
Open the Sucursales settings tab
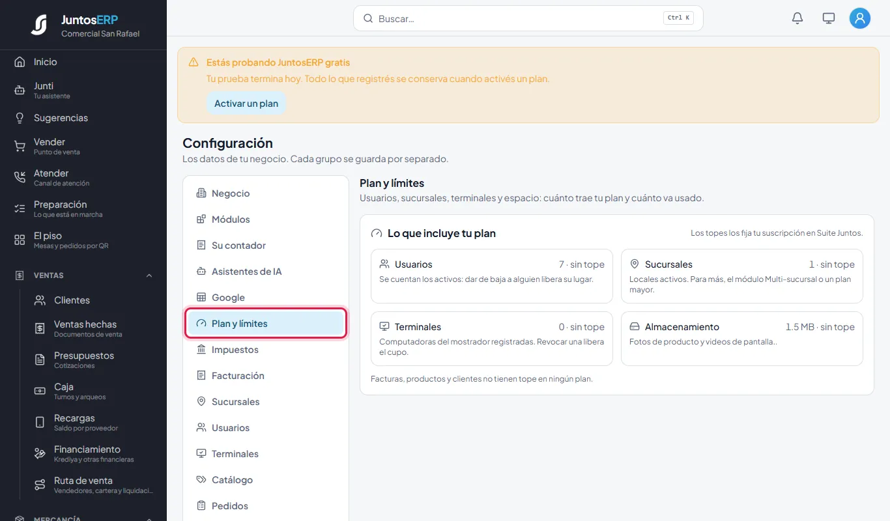[266, 402]
